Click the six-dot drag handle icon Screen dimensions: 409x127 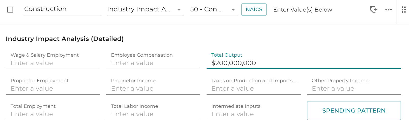click(x=404, y=10)
